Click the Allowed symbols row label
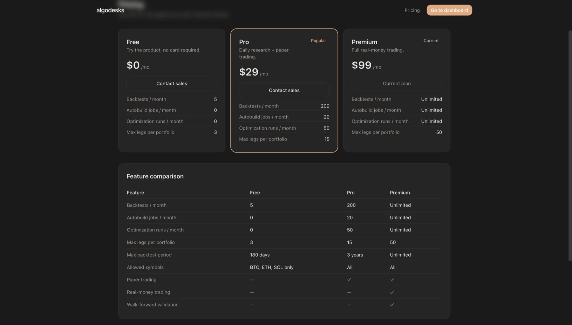Image resolution: width=572 pixels, height=325 pixels. tap(145, 267)
